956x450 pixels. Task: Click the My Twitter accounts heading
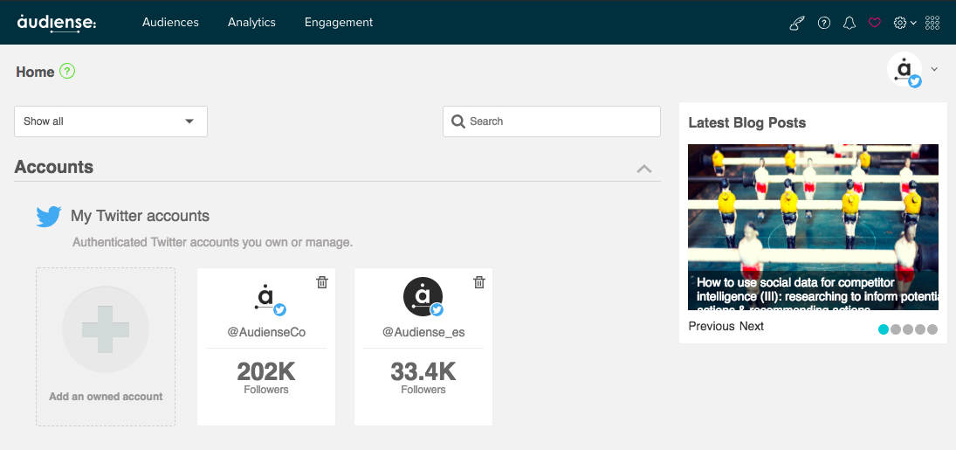[141, 216]
